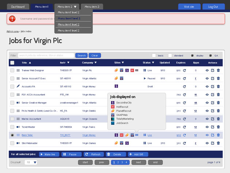Toggle the select-all checkbox in table header
The width and height of the screenshot is (230, 173).
point(12,63)
